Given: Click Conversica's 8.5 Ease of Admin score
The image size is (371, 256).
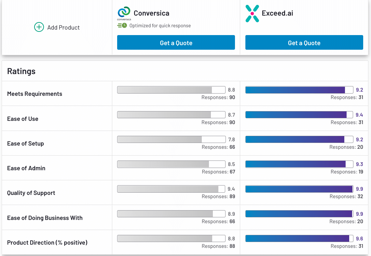Looking at the screenshot, I should pyautogui.click(x=231, y=164).
